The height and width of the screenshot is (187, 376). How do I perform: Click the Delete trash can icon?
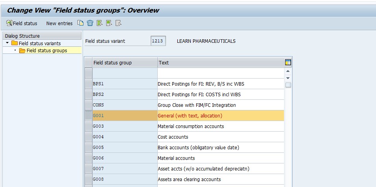point(90,23)
